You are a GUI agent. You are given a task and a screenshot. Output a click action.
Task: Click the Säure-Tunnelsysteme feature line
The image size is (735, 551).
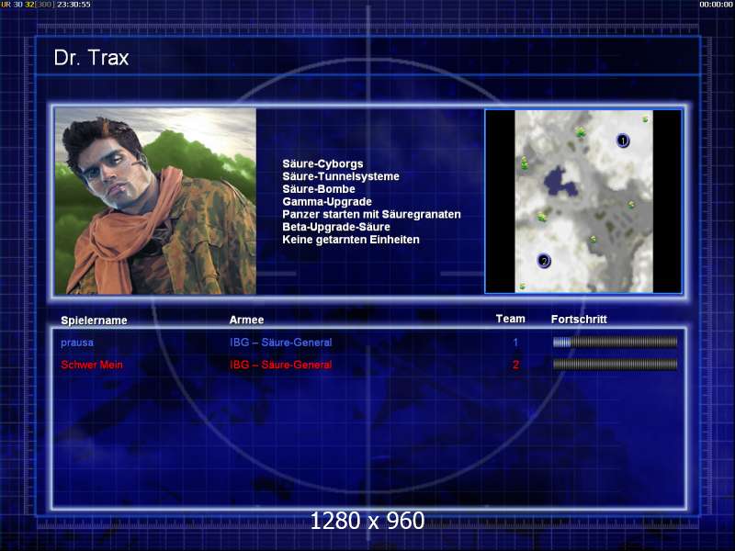click(x=341, y=176)
